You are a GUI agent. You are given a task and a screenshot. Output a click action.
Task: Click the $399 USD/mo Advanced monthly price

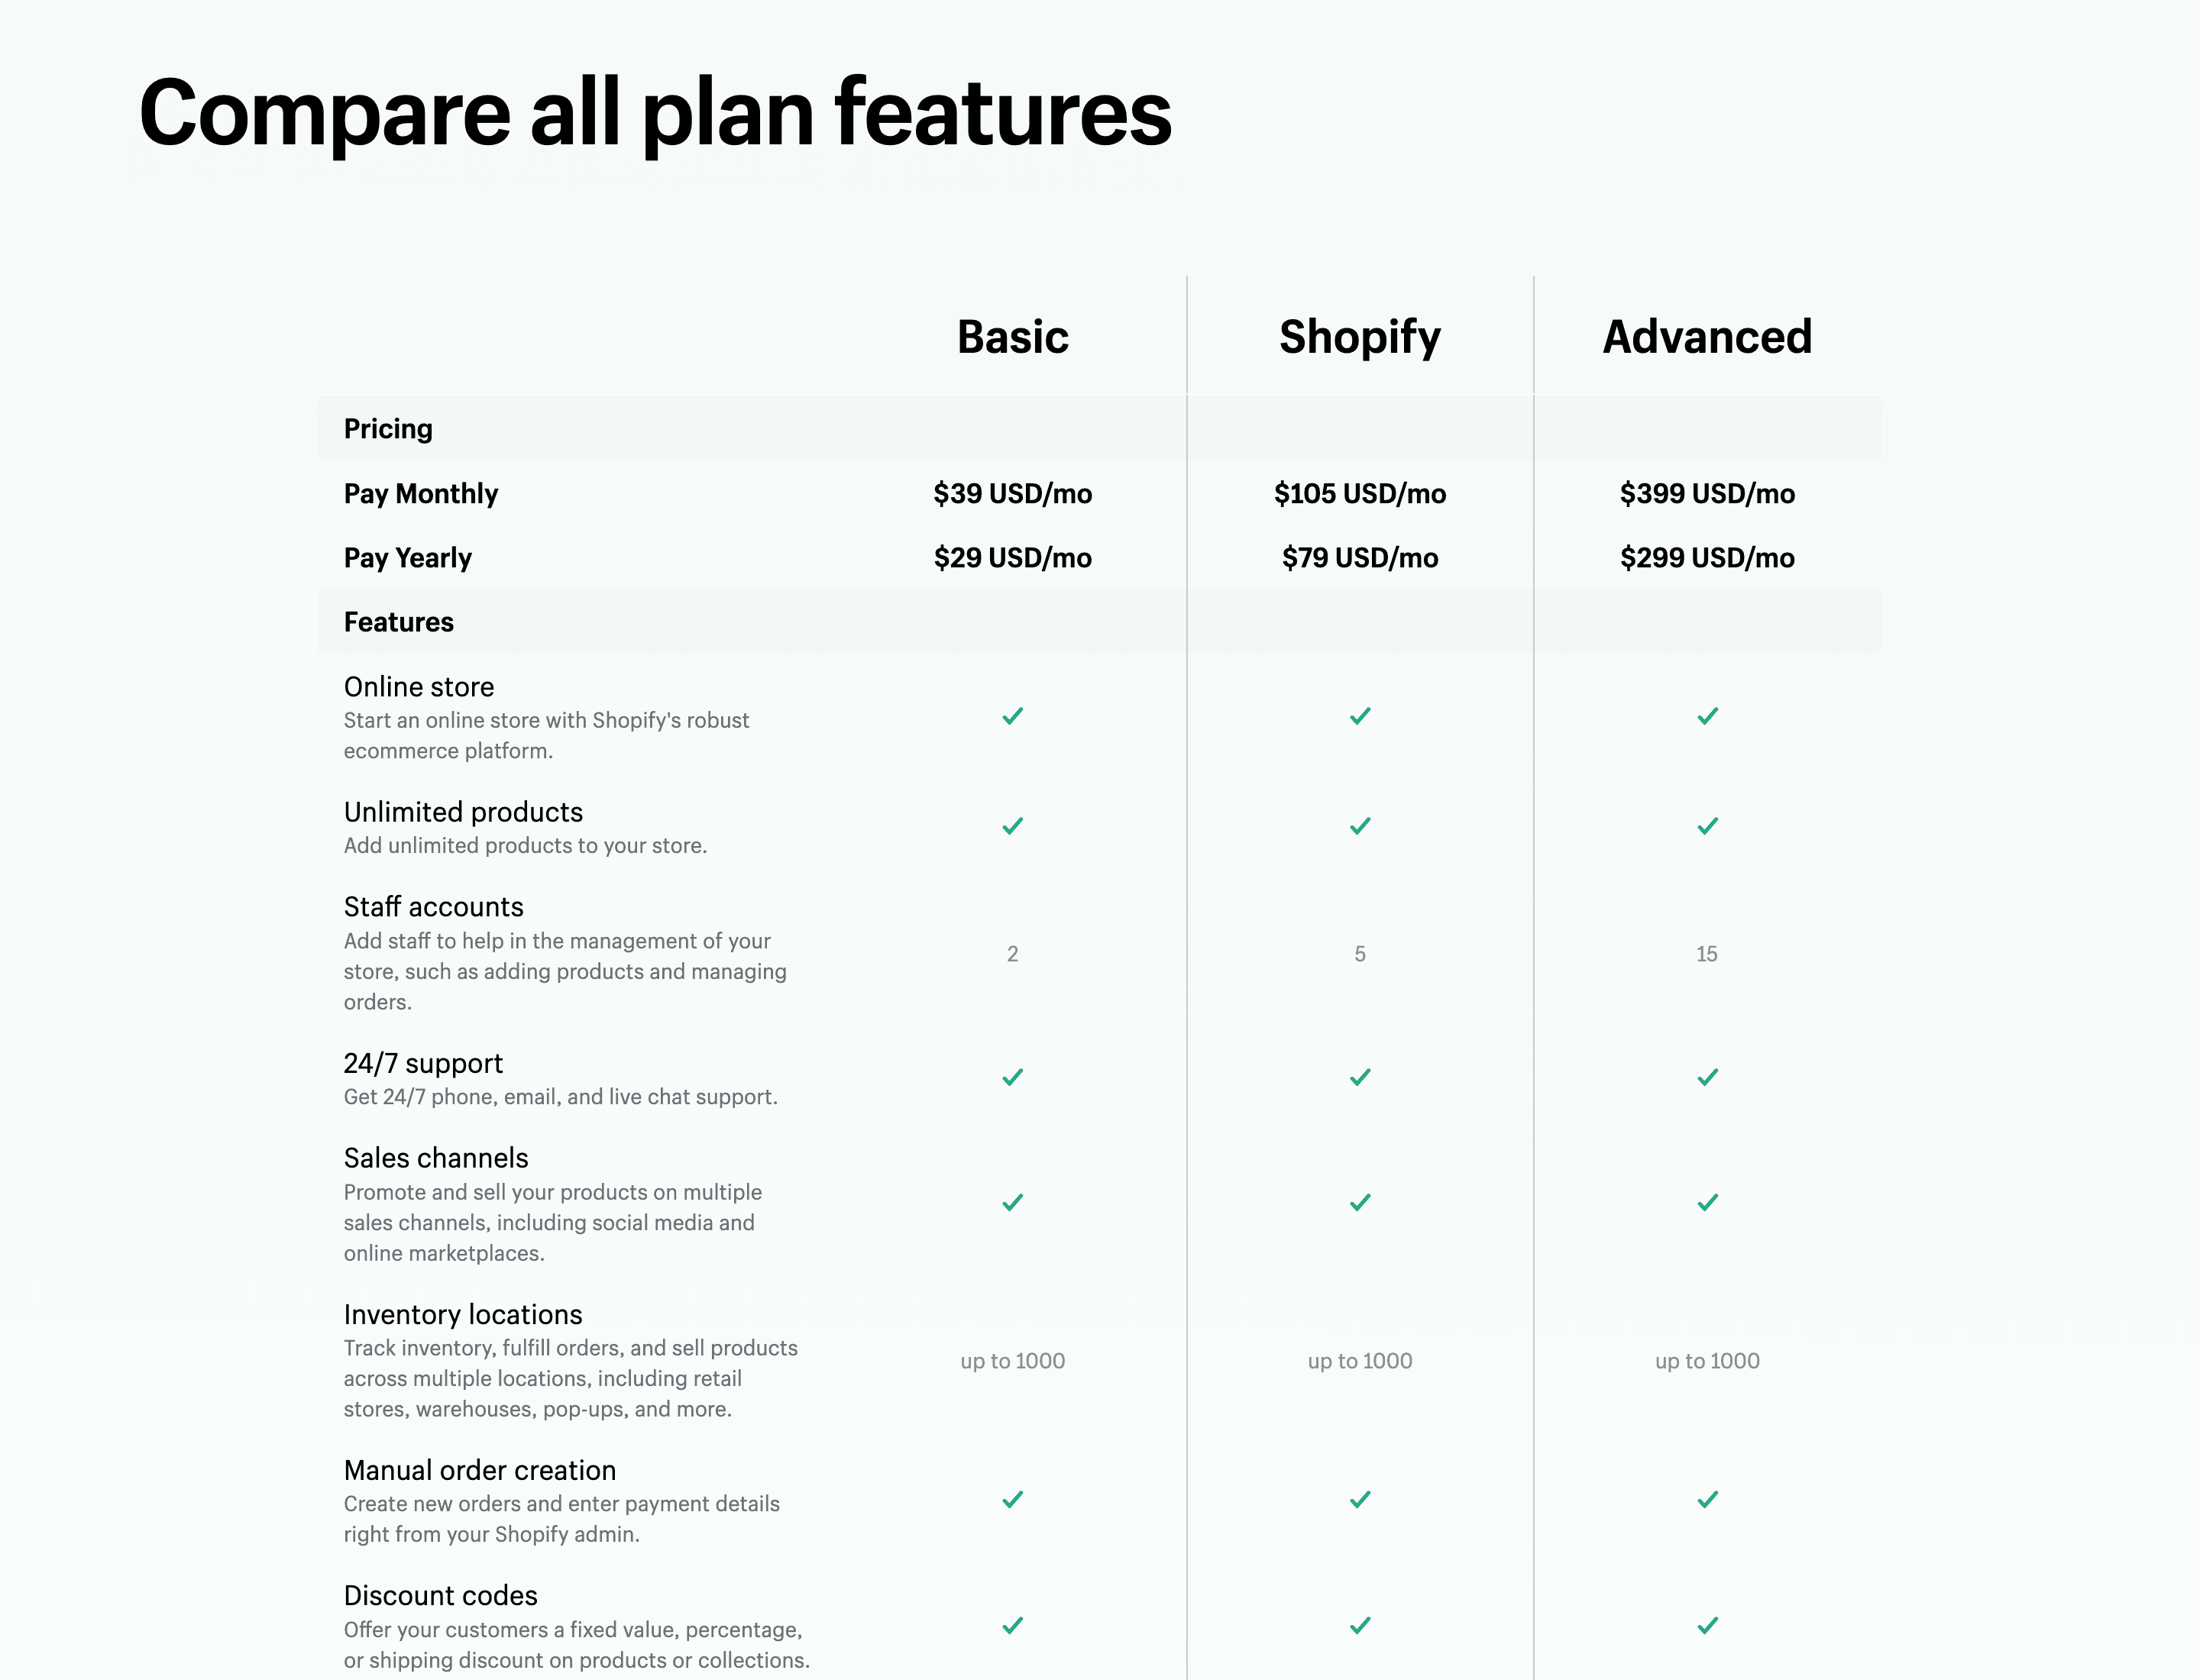[1707, 494]
